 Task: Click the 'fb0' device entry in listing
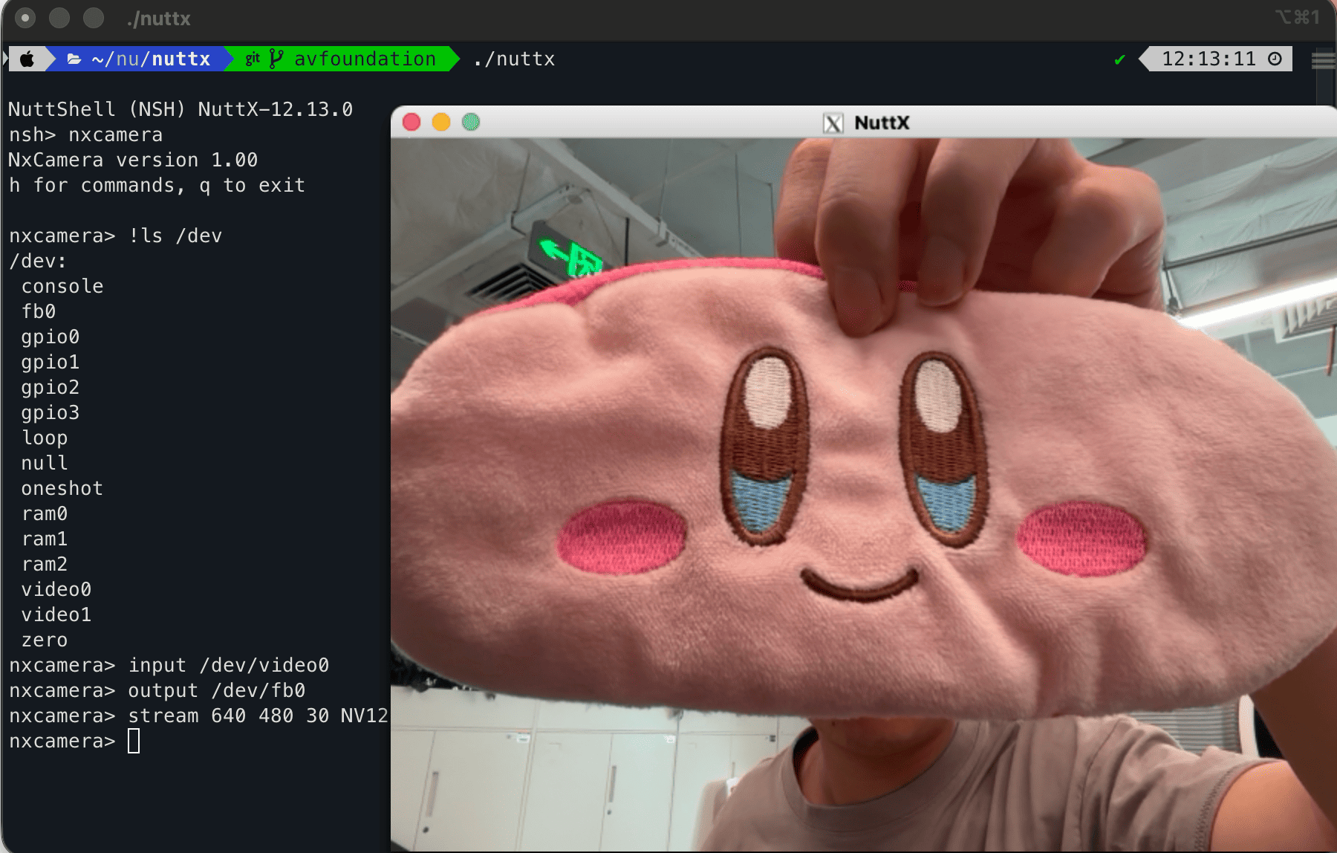point(39,311)
